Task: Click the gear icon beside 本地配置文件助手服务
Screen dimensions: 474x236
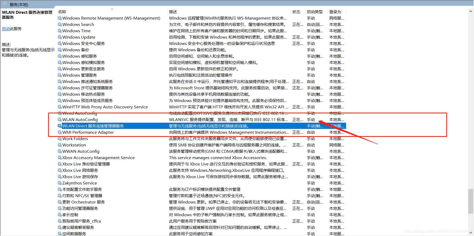Action: (60, 189)
